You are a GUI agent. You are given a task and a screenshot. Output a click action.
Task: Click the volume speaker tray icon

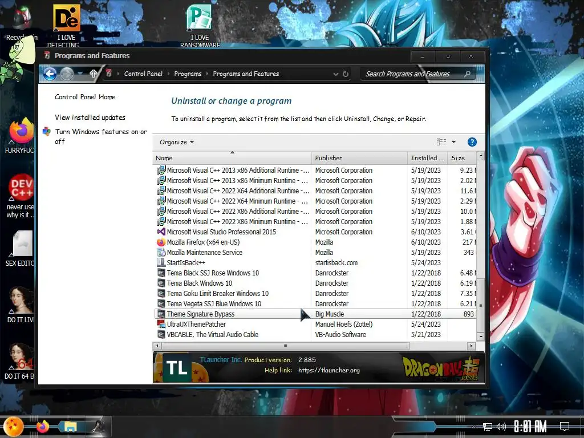(x=501, y=427)
